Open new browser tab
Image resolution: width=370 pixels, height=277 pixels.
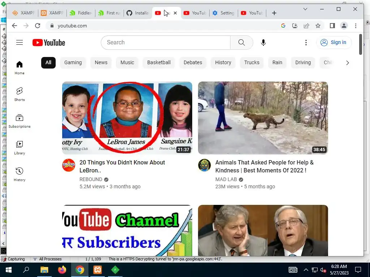tap(274, 13)
